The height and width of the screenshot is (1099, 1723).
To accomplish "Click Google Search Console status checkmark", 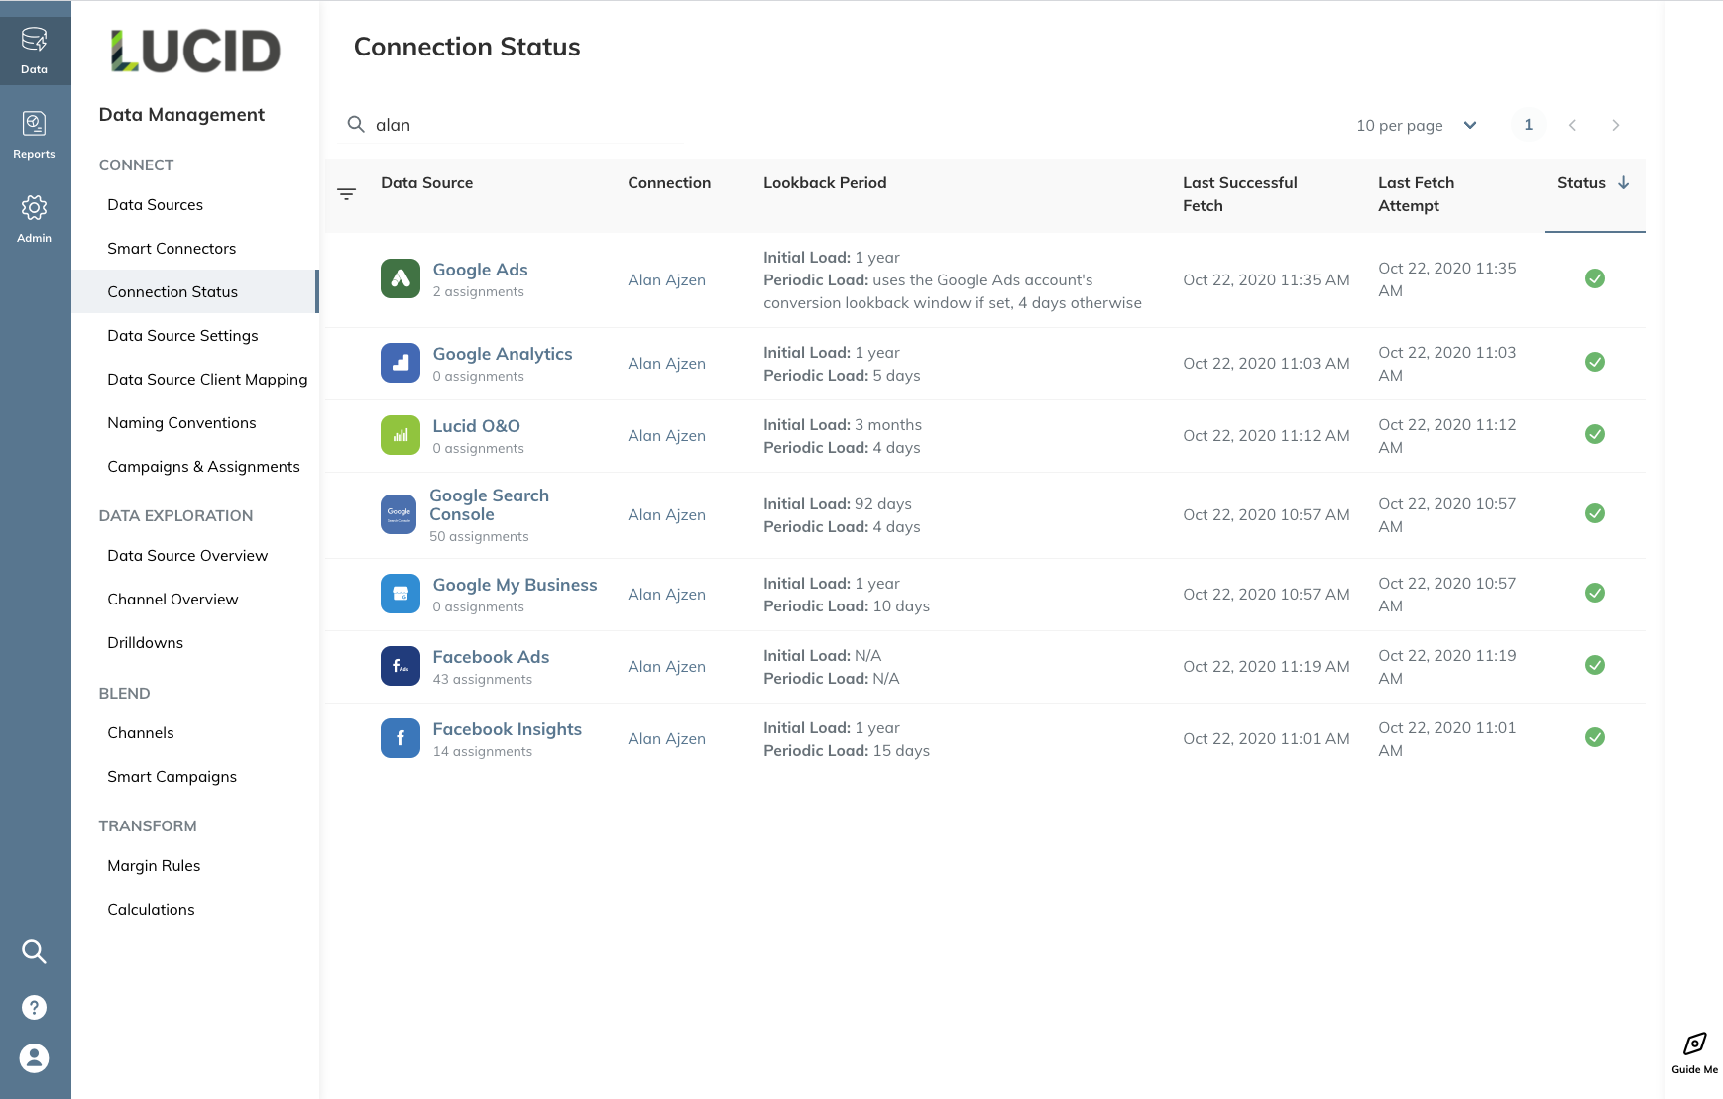I will point(1595,513).
